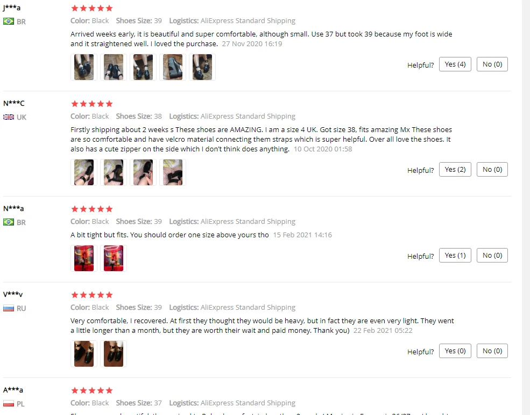The width and height of the screenshot is (530, 415).
Task: Click No (0) on N***a's review
Action: click(492, 256)
